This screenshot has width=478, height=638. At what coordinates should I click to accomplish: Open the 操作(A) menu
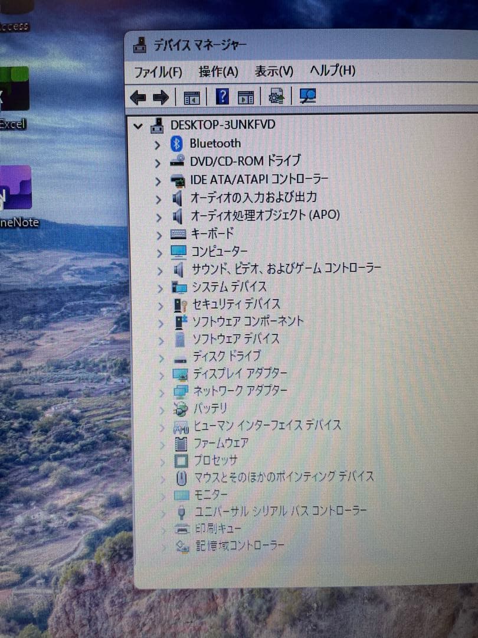pyautogui.click(x=217, y=71)
